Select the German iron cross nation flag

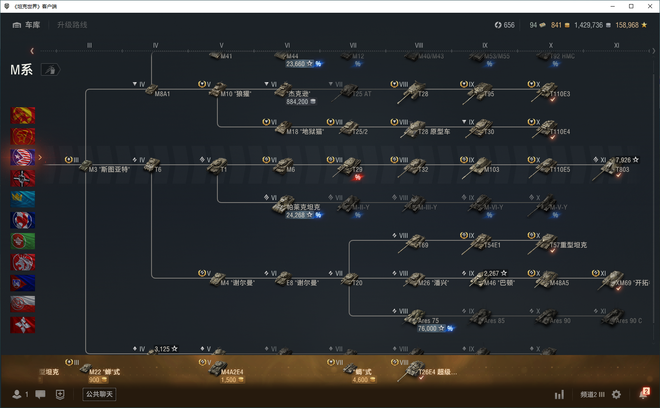tap(23, 178)
